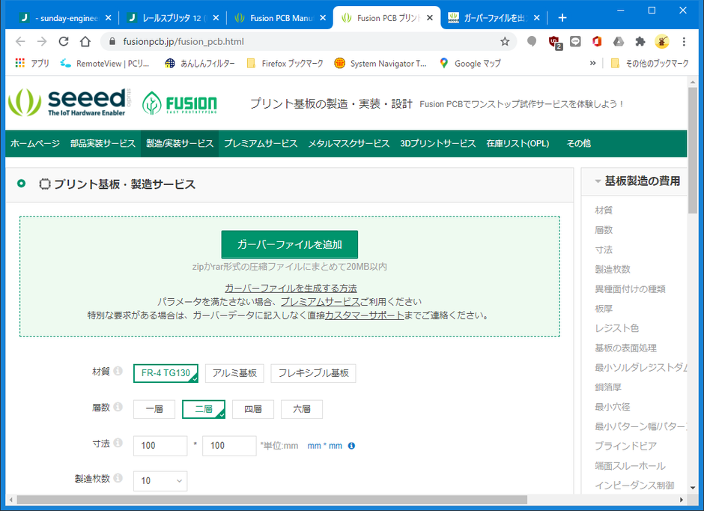Show hidden bookmarks with double chevron
Viewport: 704px width, 511px height.
point(592,64)
